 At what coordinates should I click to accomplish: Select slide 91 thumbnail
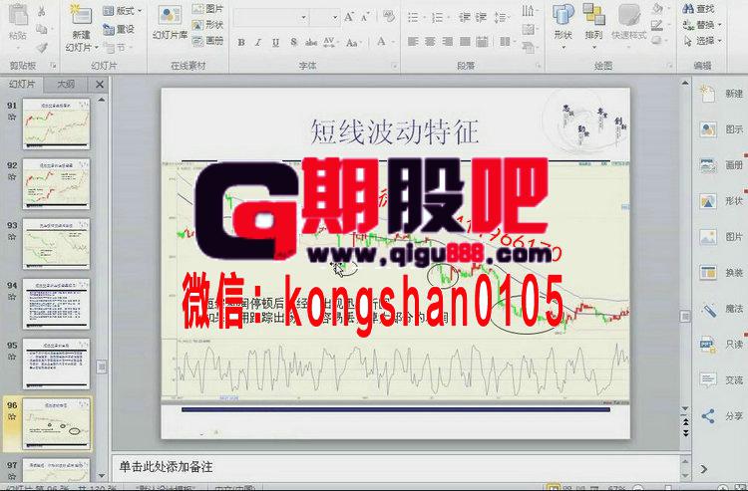coord(56,123)
